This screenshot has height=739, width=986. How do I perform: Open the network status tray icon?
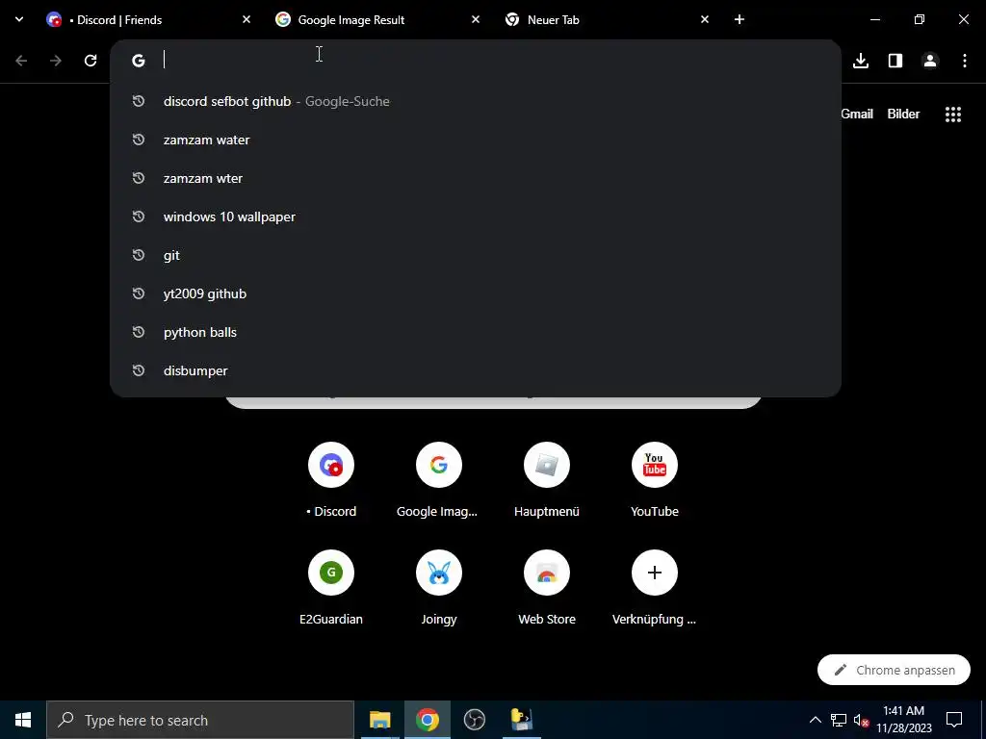click(x=839, y=720)
